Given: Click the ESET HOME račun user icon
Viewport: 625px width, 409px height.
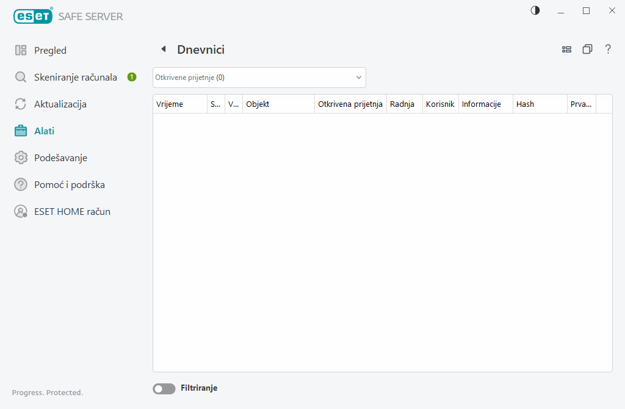Looking at the screenshot, I should 21,212.
